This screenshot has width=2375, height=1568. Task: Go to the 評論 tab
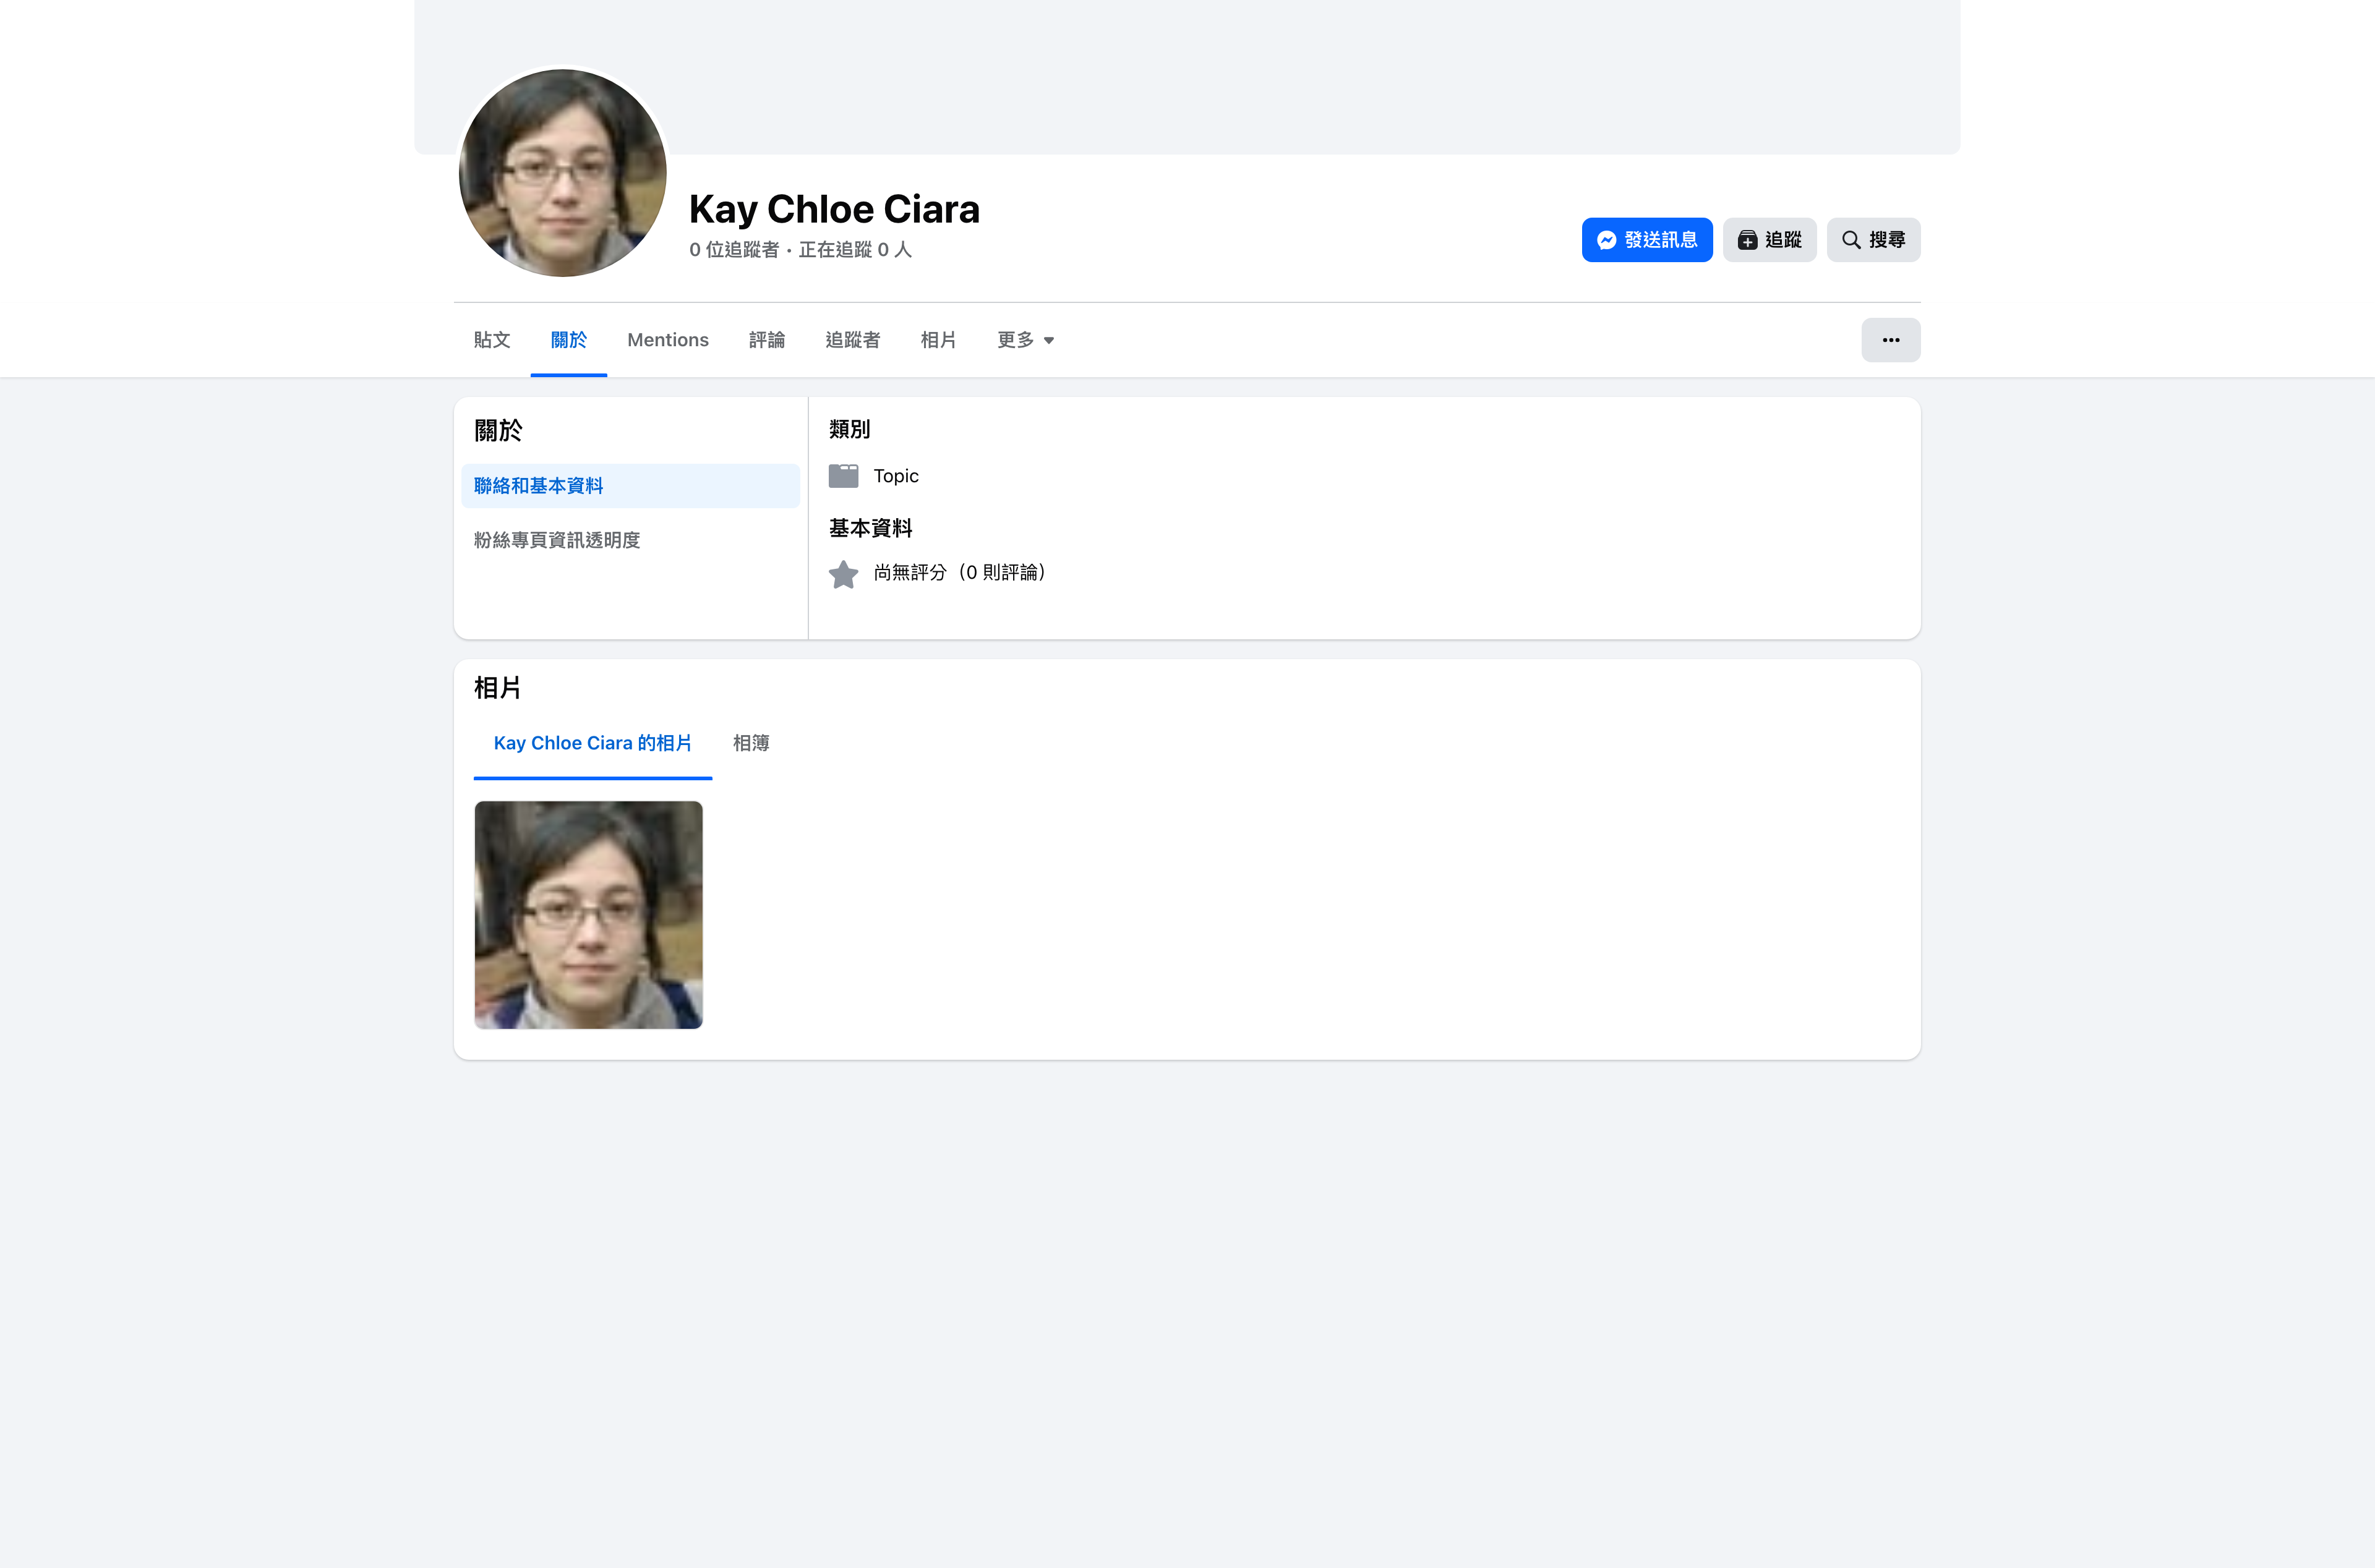766,340
